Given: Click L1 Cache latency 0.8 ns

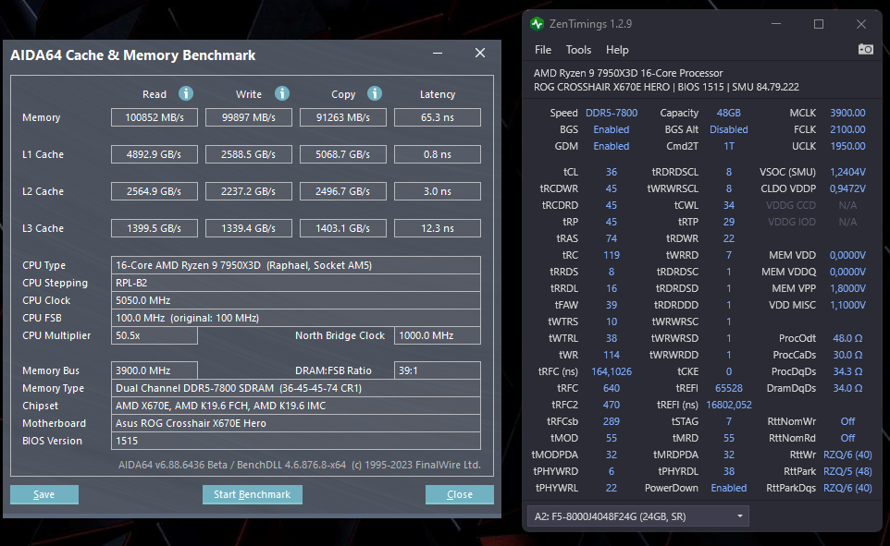Looking at the screenshot, I should pyautogui.click(x=437, y=154).
